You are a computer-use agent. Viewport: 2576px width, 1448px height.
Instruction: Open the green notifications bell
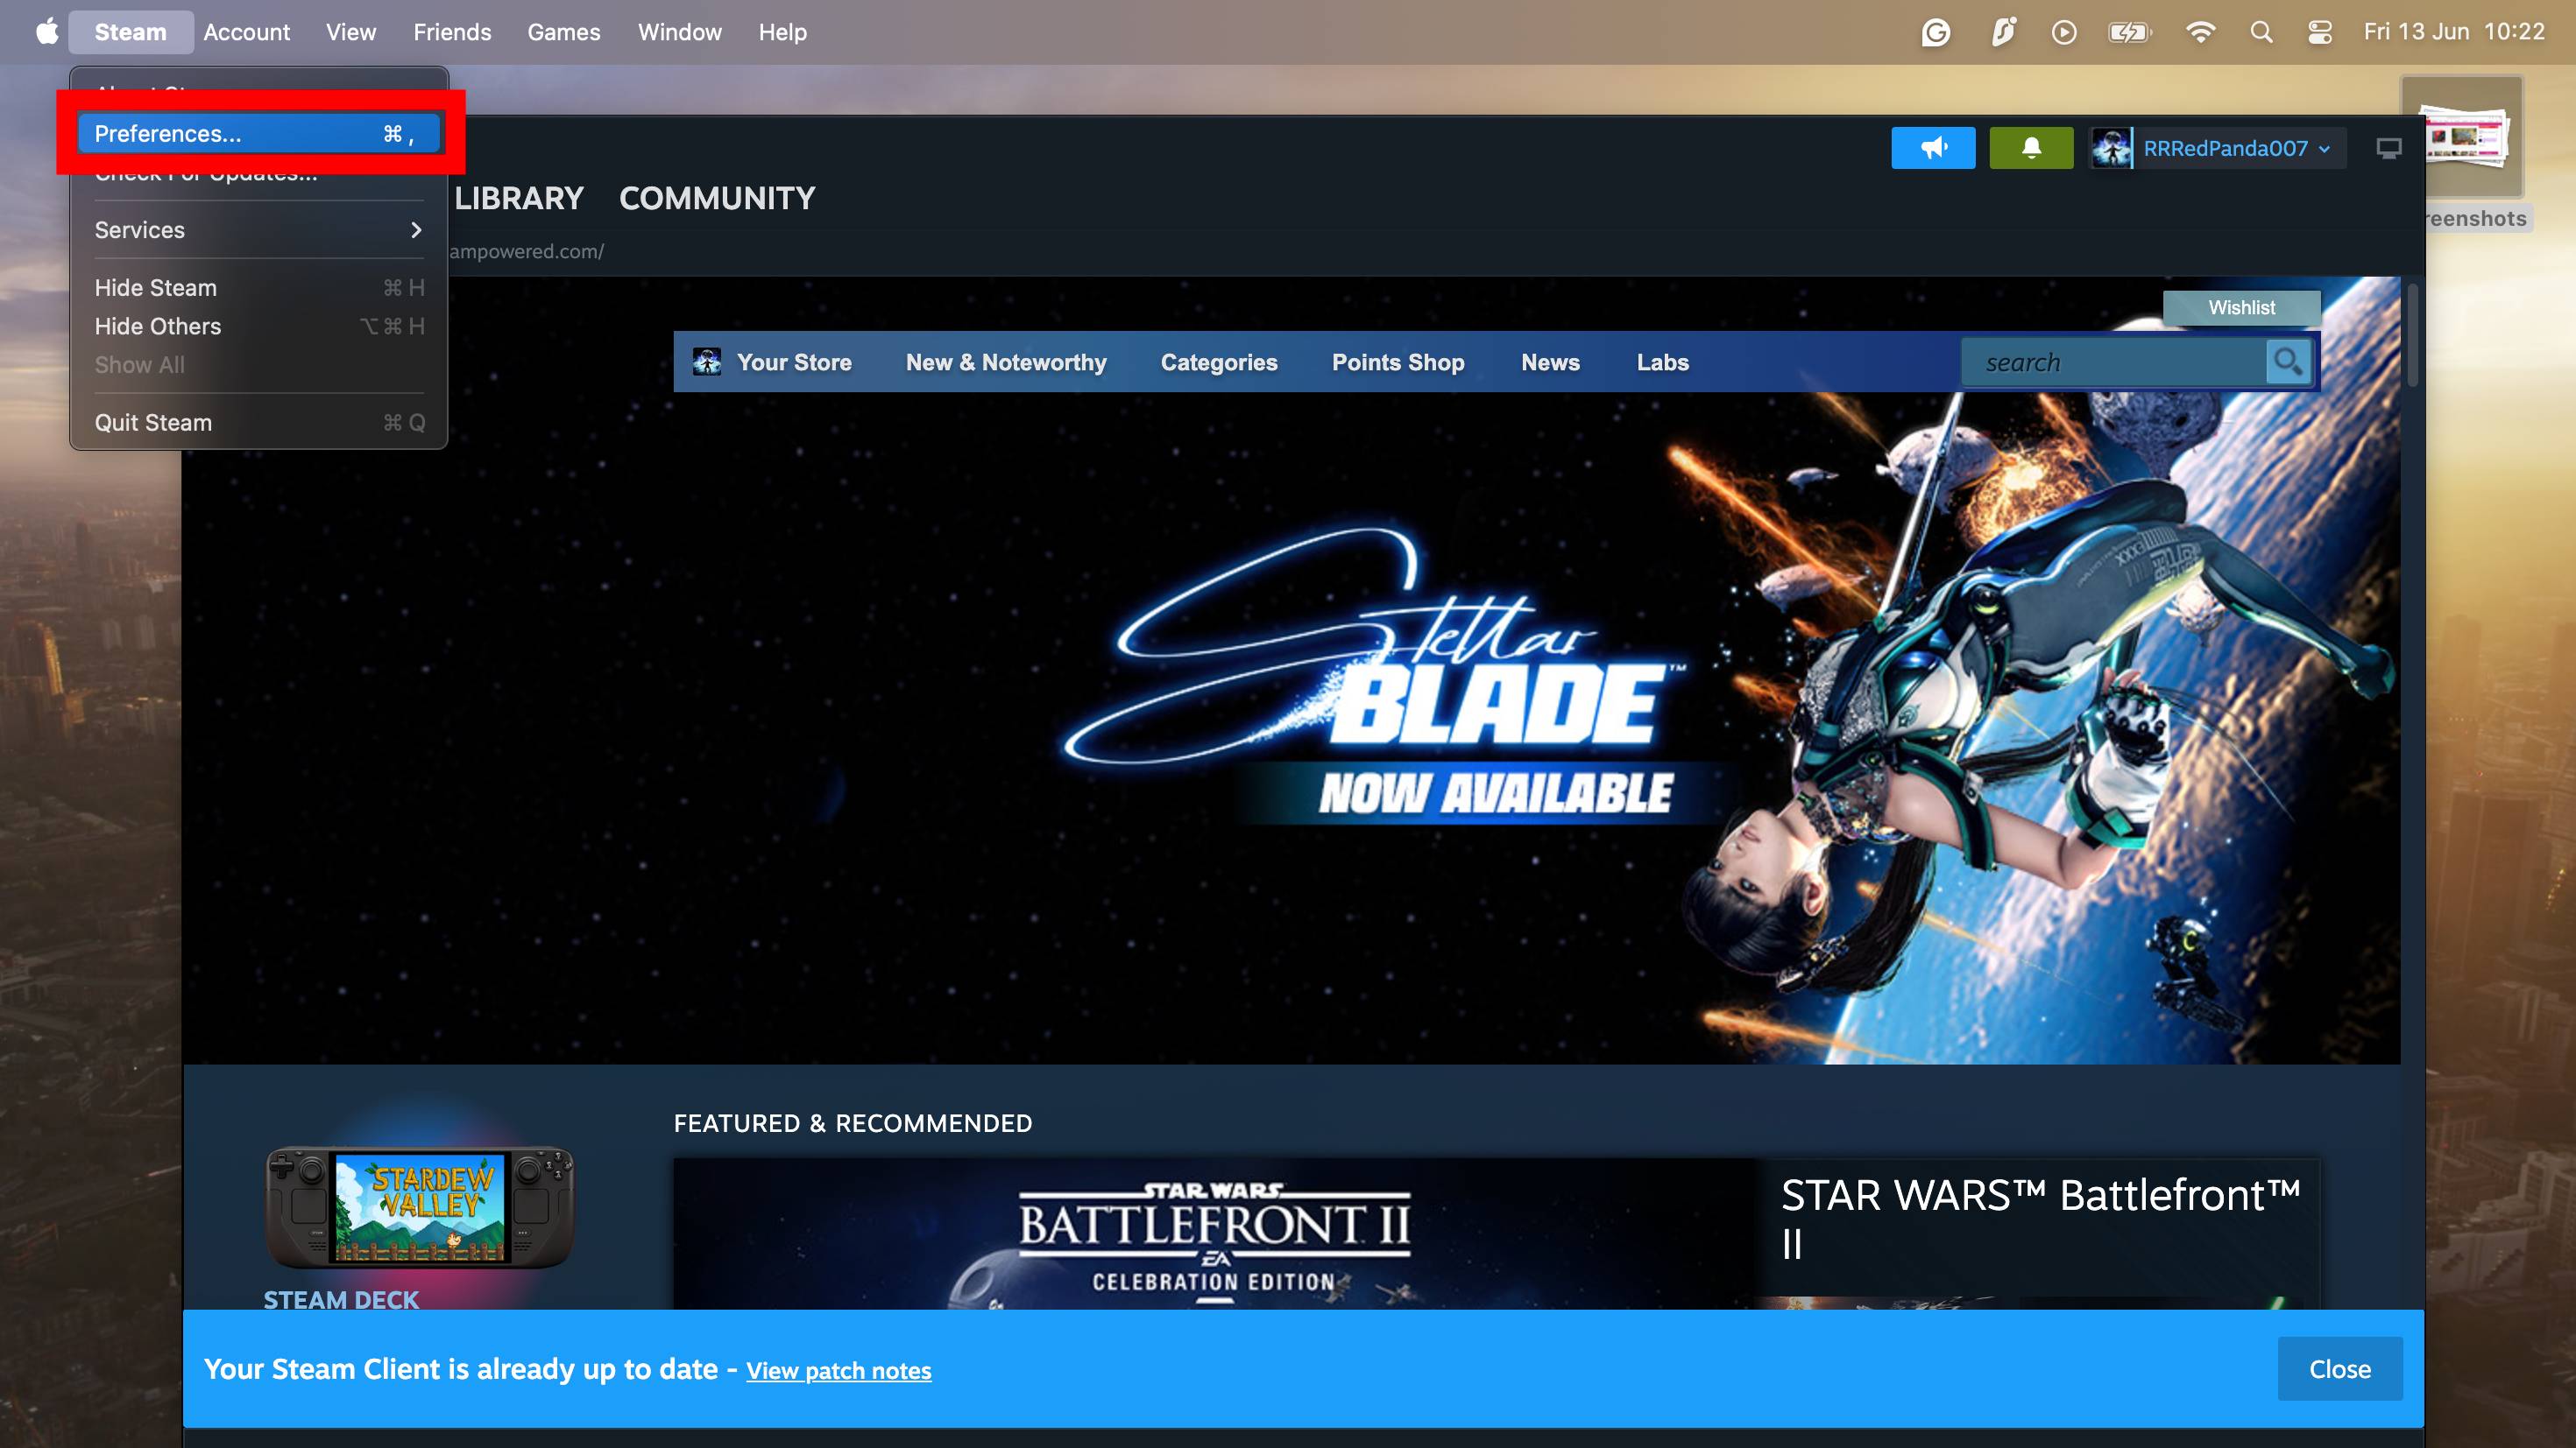point(2030,148)
